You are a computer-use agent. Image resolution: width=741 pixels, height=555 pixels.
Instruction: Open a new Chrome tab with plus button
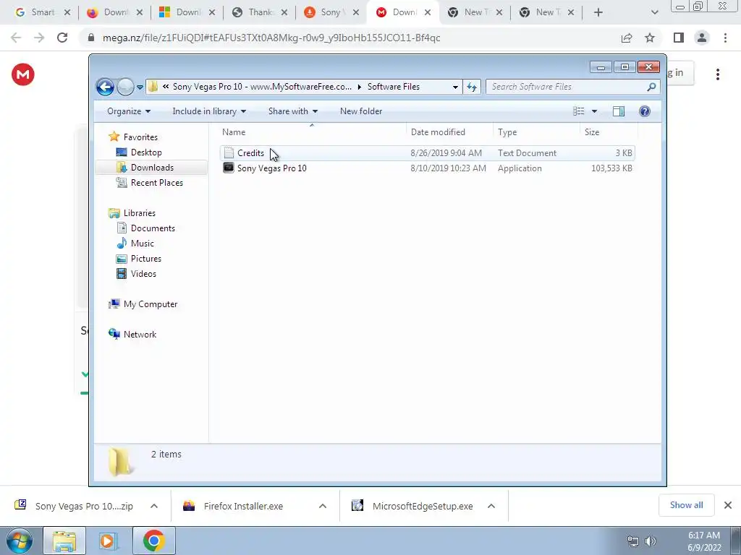598,12
